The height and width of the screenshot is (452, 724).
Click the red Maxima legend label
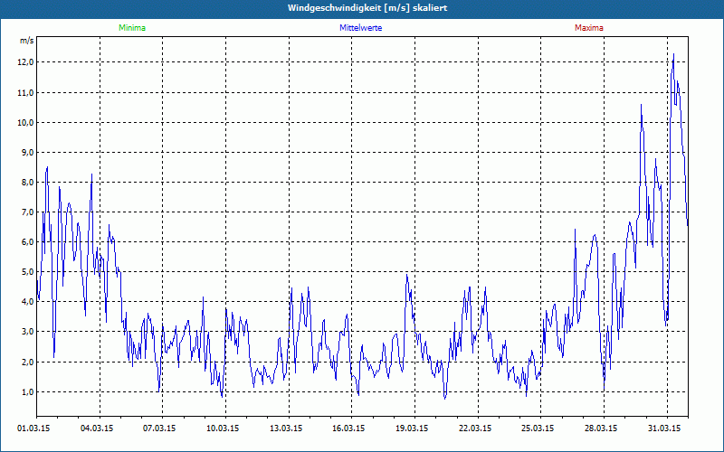click(x=589, y=28)
